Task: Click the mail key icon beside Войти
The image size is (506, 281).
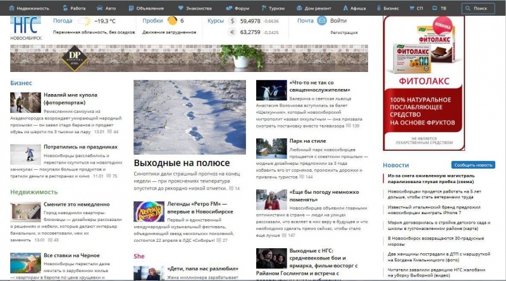Action: tap(322, 21)
